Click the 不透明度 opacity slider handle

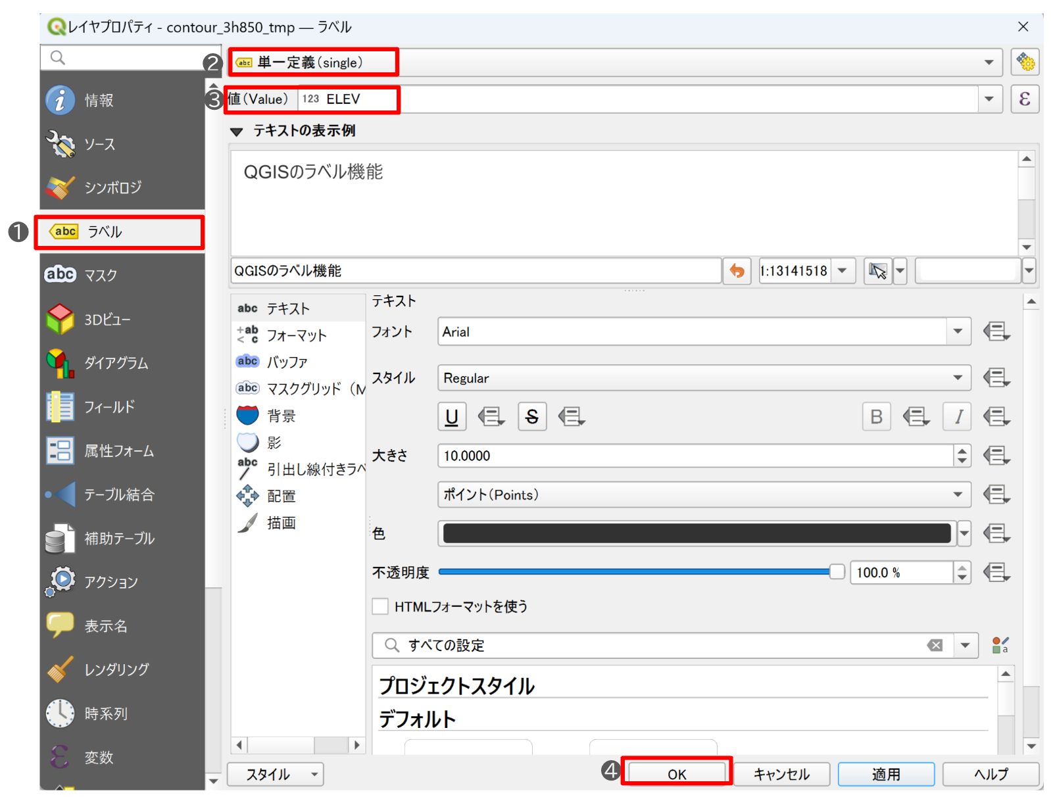(x=837, y=571)
